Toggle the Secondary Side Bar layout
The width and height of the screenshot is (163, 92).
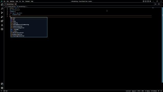[x=148, y=1]
